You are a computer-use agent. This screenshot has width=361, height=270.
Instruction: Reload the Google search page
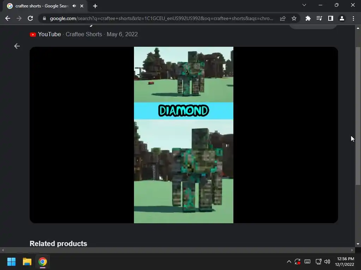tap(30, 18)
